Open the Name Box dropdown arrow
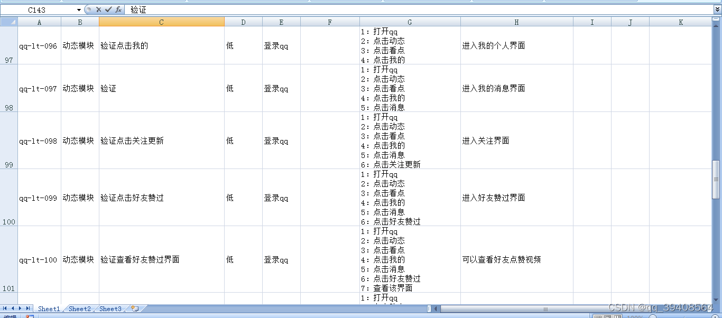722x318 pixels. point(79,10)
